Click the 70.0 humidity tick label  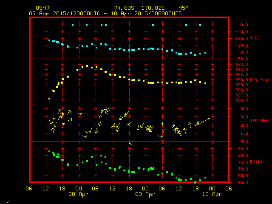[243, 169]
